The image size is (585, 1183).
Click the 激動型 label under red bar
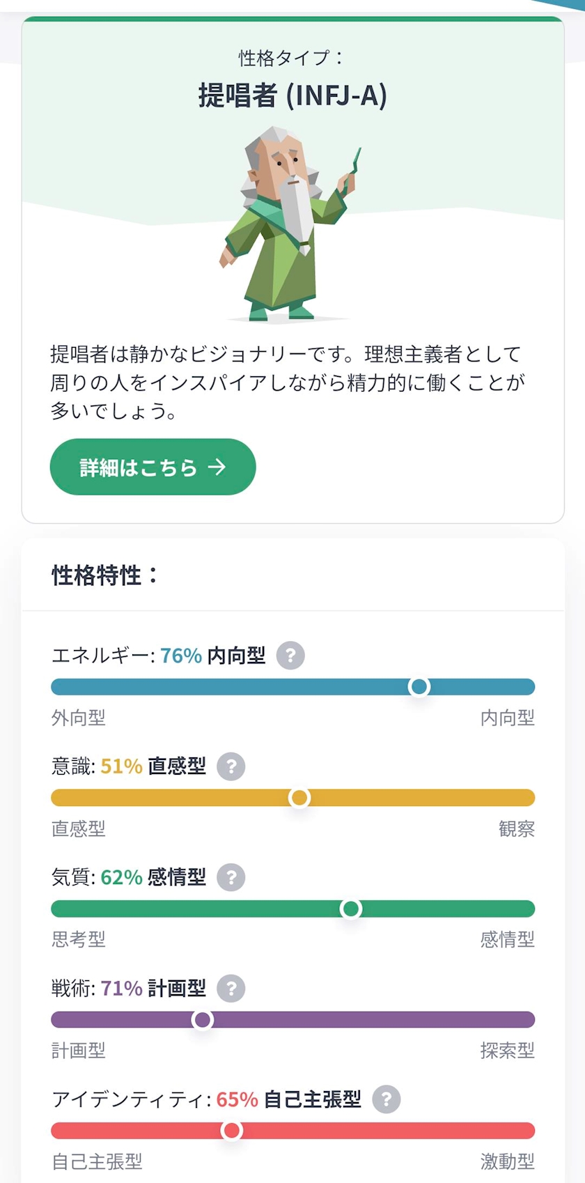click(507, 1161)
